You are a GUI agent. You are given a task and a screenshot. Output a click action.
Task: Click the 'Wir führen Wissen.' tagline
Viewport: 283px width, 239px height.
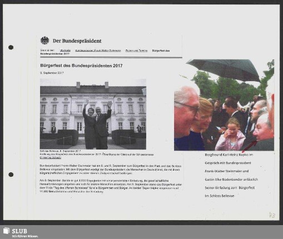tap(25, 236)
